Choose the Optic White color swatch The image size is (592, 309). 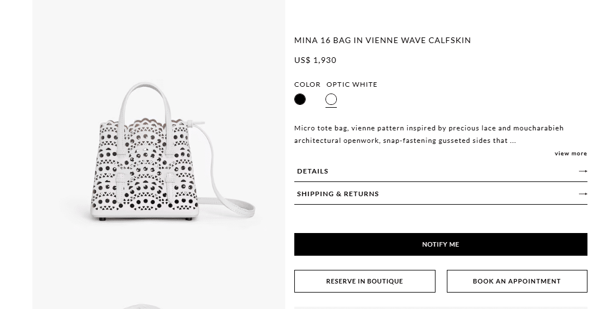click(x=331, y=100)
